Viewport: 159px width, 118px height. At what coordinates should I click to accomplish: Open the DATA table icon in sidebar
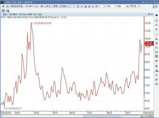click(x=156, y=56)
